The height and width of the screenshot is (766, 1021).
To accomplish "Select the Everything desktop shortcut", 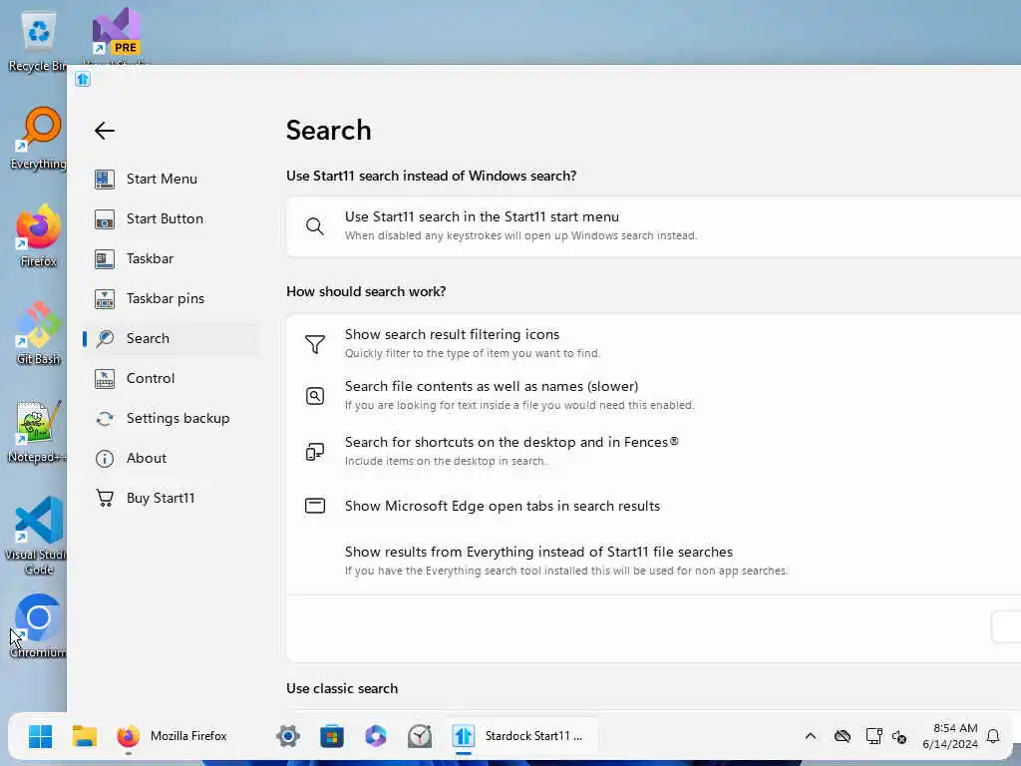I will pos(38,138).
